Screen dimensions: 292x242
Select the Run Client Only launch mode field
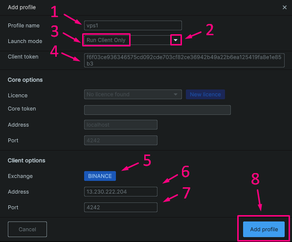coord(133,40)
